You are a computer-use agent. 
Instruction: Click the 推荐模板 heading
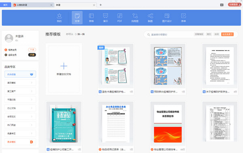click(53, 34)
